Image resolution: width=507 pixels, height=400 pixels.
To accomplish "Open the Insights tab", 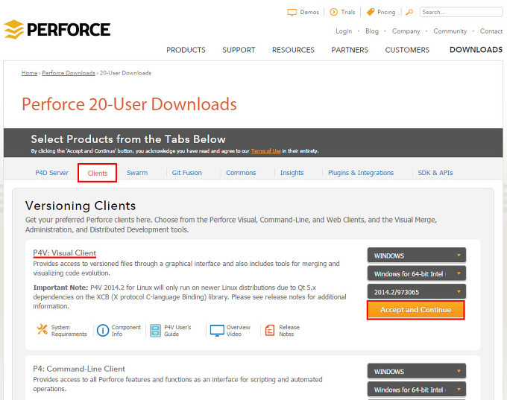I will pos(292,173).
